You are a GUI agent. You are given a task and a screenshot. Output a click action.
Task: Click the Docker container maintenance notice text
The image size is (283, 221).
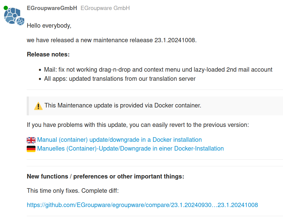123,105
